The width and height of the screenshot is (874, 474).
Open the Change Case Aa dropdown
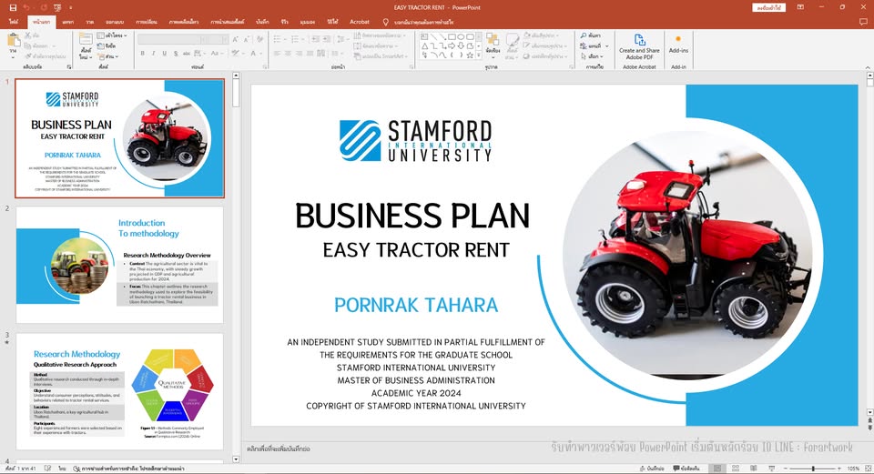217,54
